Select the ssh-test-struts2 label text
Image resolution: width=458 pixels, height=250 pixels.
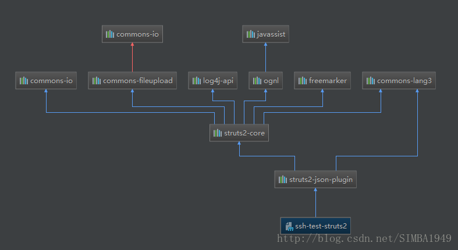tap(321, 226)
